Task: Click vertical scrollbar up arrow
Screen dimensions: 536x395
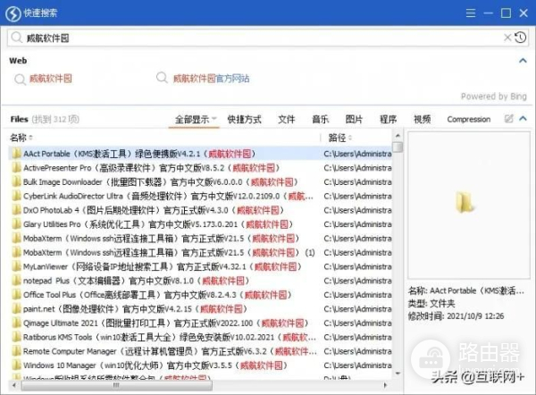Action: [398, 136]
